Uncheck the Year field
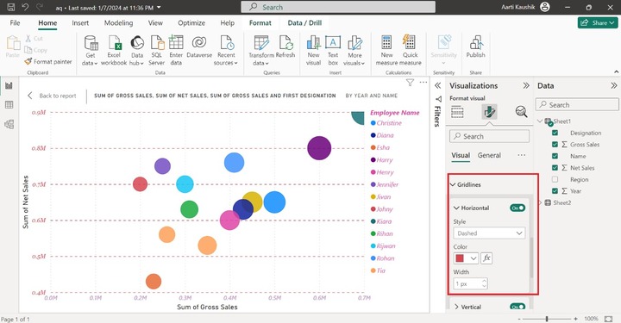 555,191
